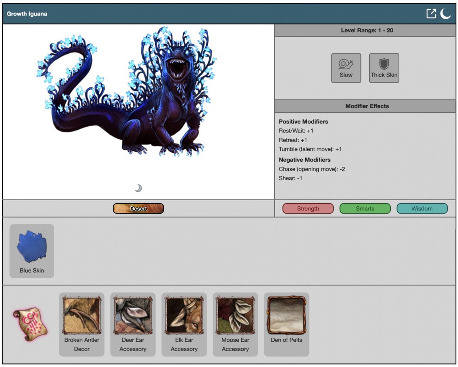This screenshot has width=458, height=367.
Task: Open the Den of Pelts item
Action: [x=286, y=324]
